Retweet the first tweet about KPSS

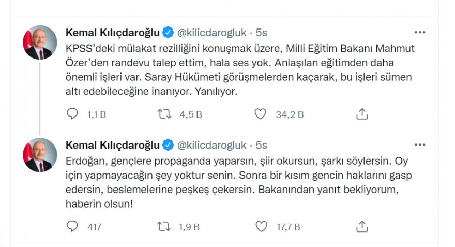164,114
